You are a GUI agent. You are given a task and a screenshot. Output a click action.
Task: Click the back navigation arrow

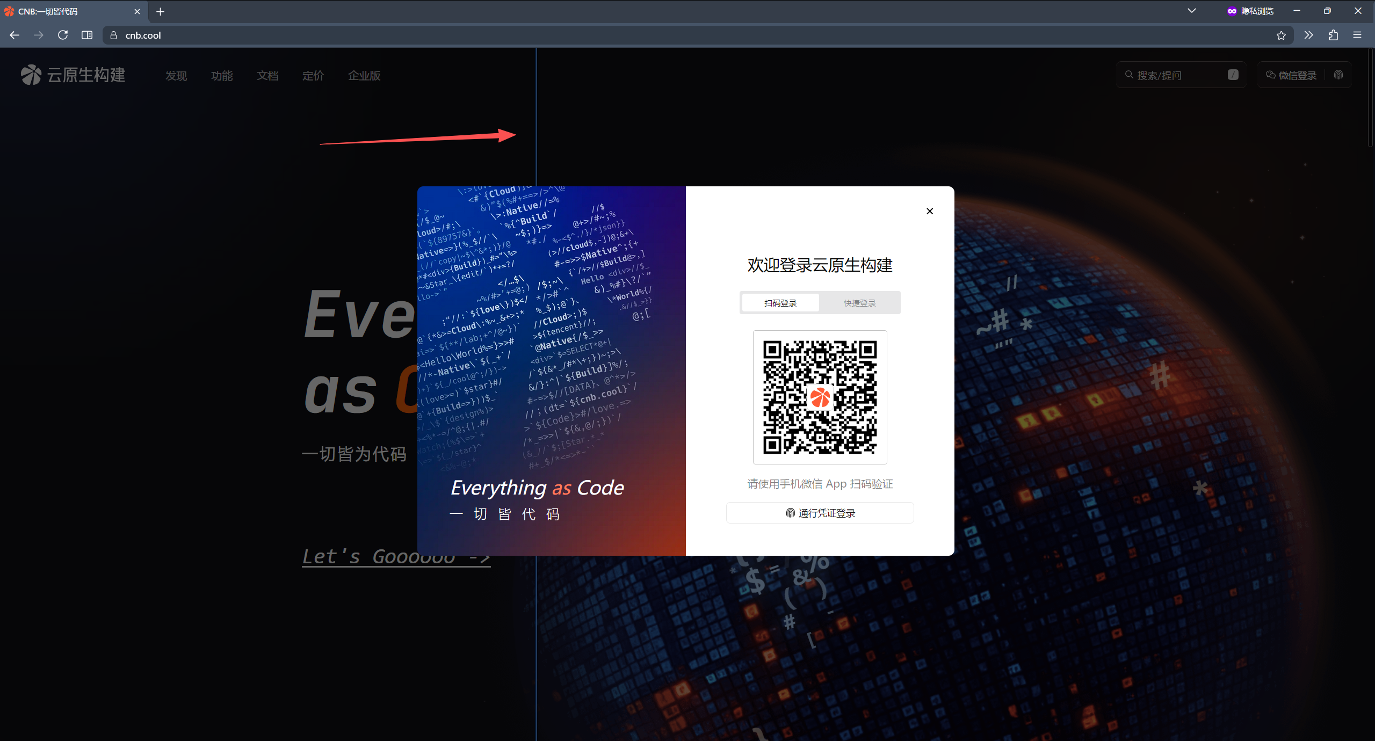coord(15,35)
